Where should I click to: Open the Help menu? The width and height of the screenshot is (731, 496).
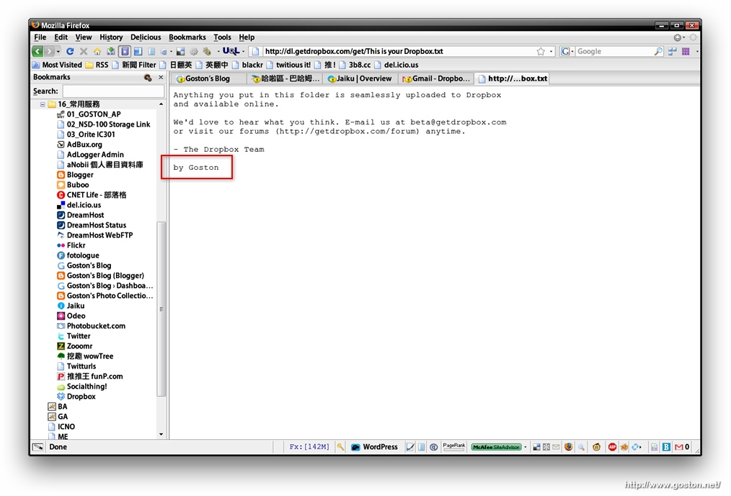coord(247,37)
